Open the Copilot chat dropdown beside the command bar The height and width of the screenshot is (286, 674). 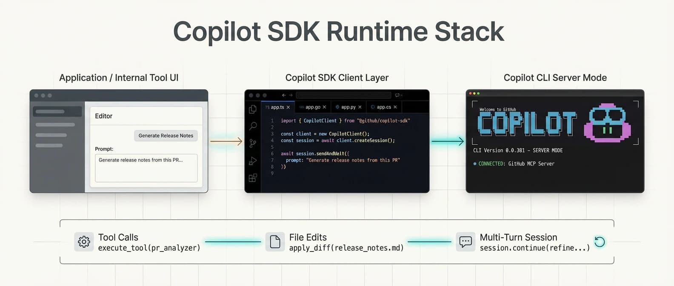click(x=399, y=95)
